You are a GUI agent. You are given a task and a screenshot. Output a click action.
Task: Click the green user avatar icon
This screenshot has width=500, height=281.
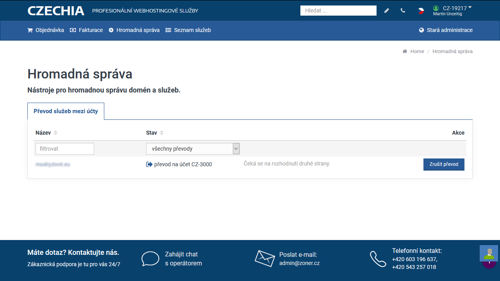tap(436, 8)
